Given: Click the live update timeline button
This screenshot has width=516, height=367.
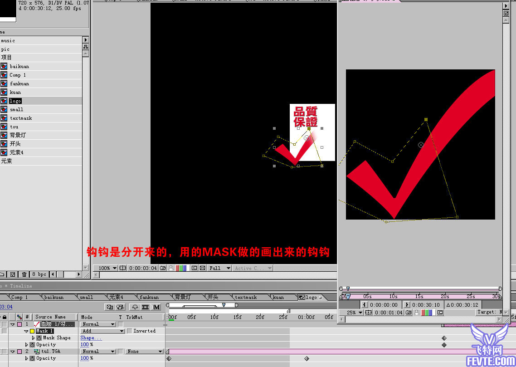Looking at the screenshot, I should coord(110,307).
